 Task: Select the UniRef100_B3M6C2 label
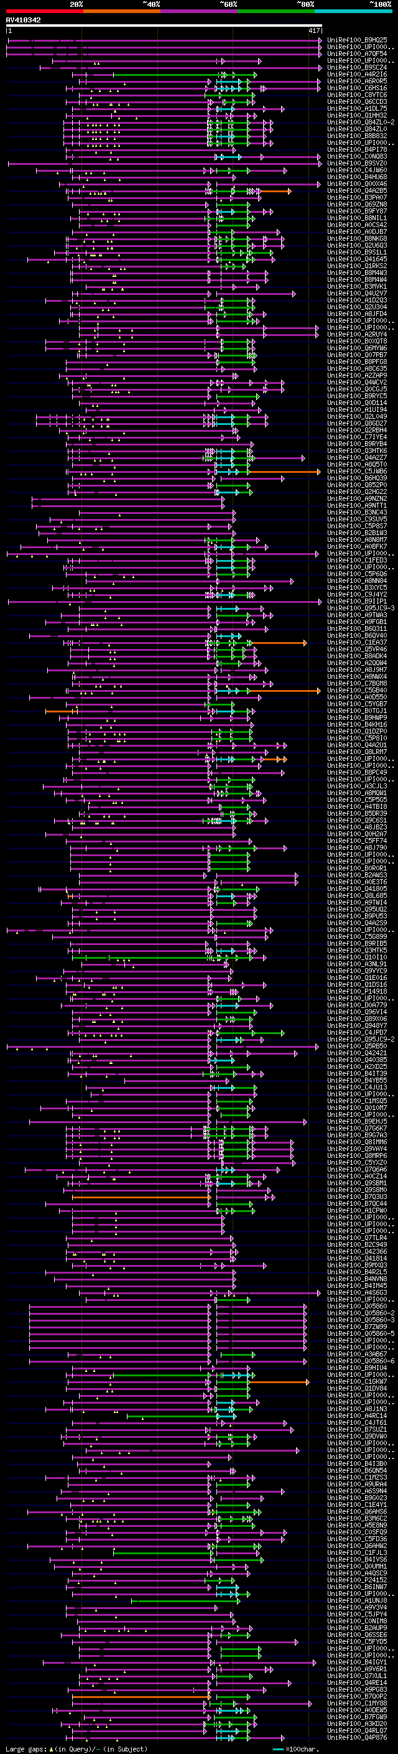tap(357, 1518)
